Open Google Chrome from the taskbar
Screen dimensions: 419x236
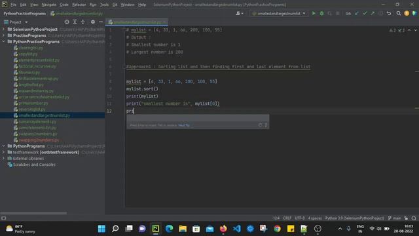click(x=277, y=229)
